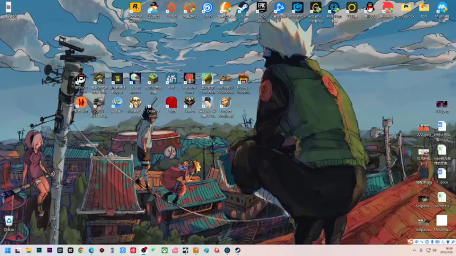Launch the Pegin game shortcut
Image resolution: width=456 pixels, height=256 pixels.
click(117, 79)
